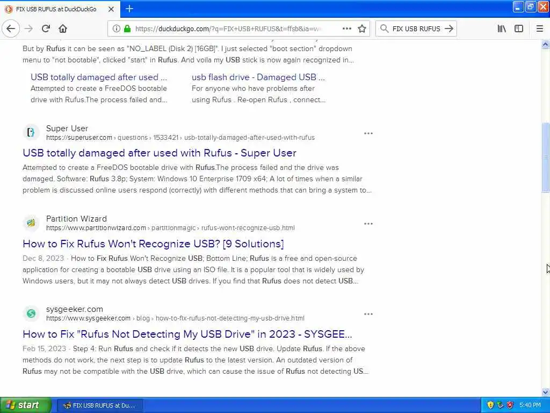
Task: Open the browser home page
Action: (63, 29)
